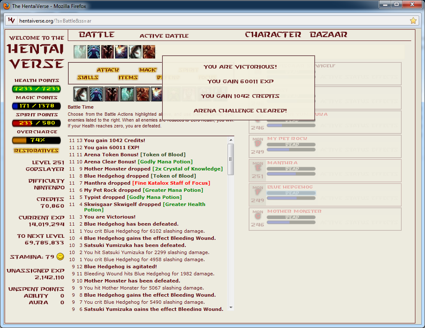This screenshot has width=425, height=328.
Task: Click the white starburst explosion icon in the status effects row
Action: (x=121, y=52)
